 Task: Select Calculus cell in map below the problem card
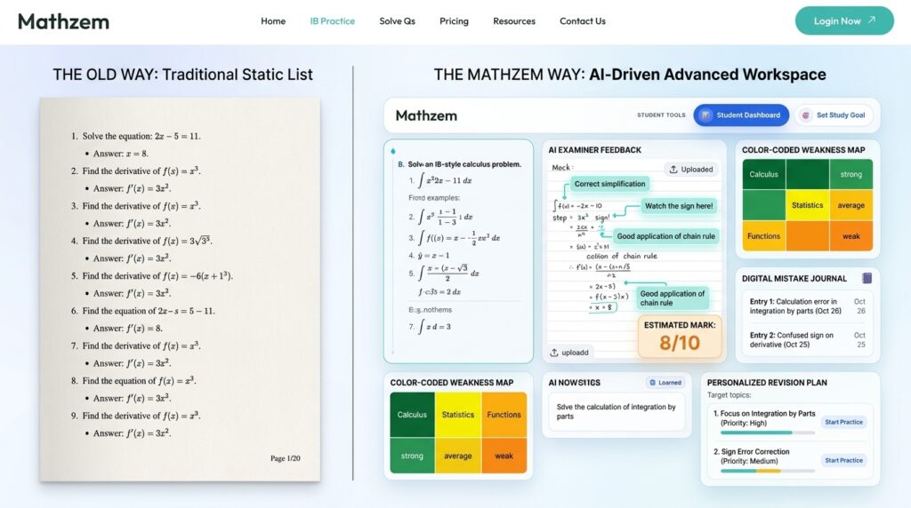pyautogui.click(x=412, y=415)
